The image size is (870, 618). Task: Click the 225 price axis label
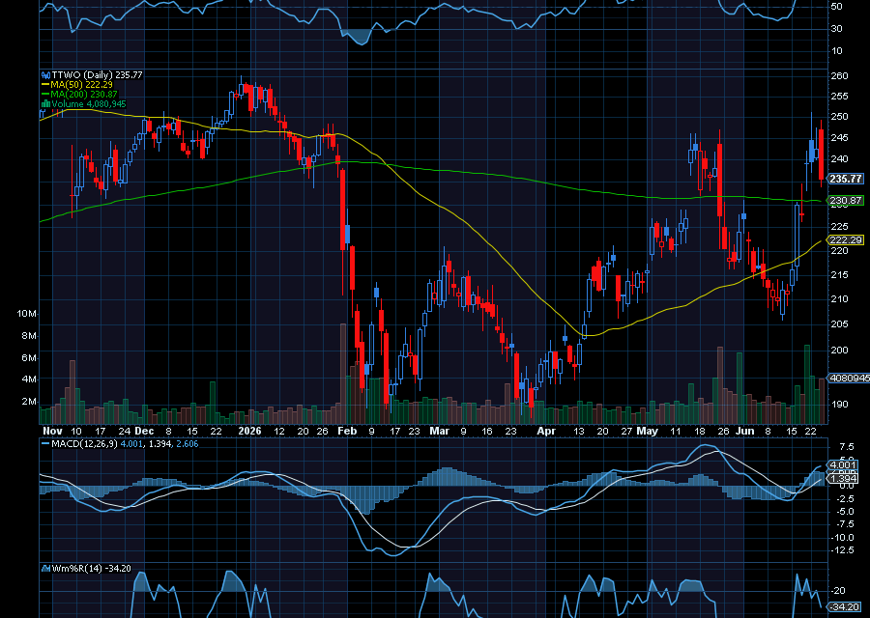pyautogui.click(x=840, y=226)
